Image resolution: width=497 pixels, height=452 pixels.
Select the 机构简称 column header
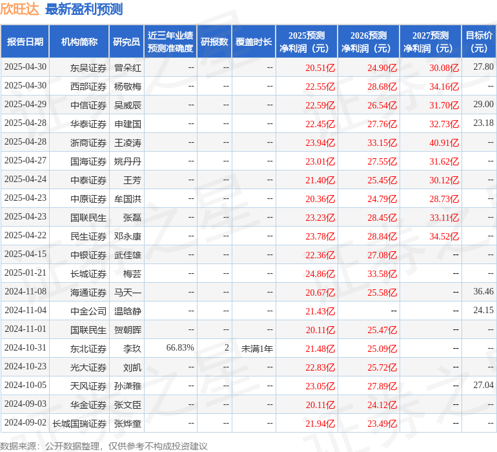point(79,42)
